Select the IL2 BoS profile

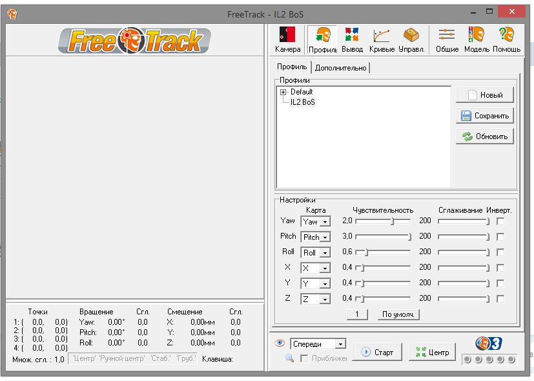pyautogui.click(x=303, y=102)
